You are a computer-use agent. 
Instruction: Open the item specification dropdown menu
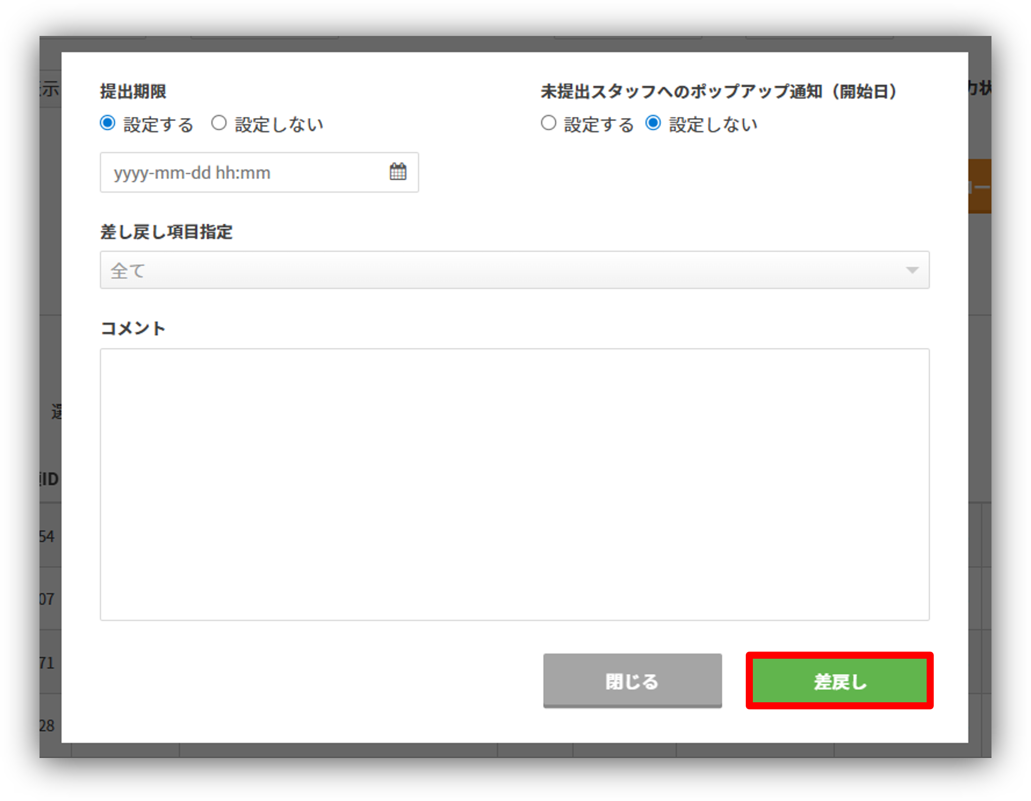(x=515, y=270)
